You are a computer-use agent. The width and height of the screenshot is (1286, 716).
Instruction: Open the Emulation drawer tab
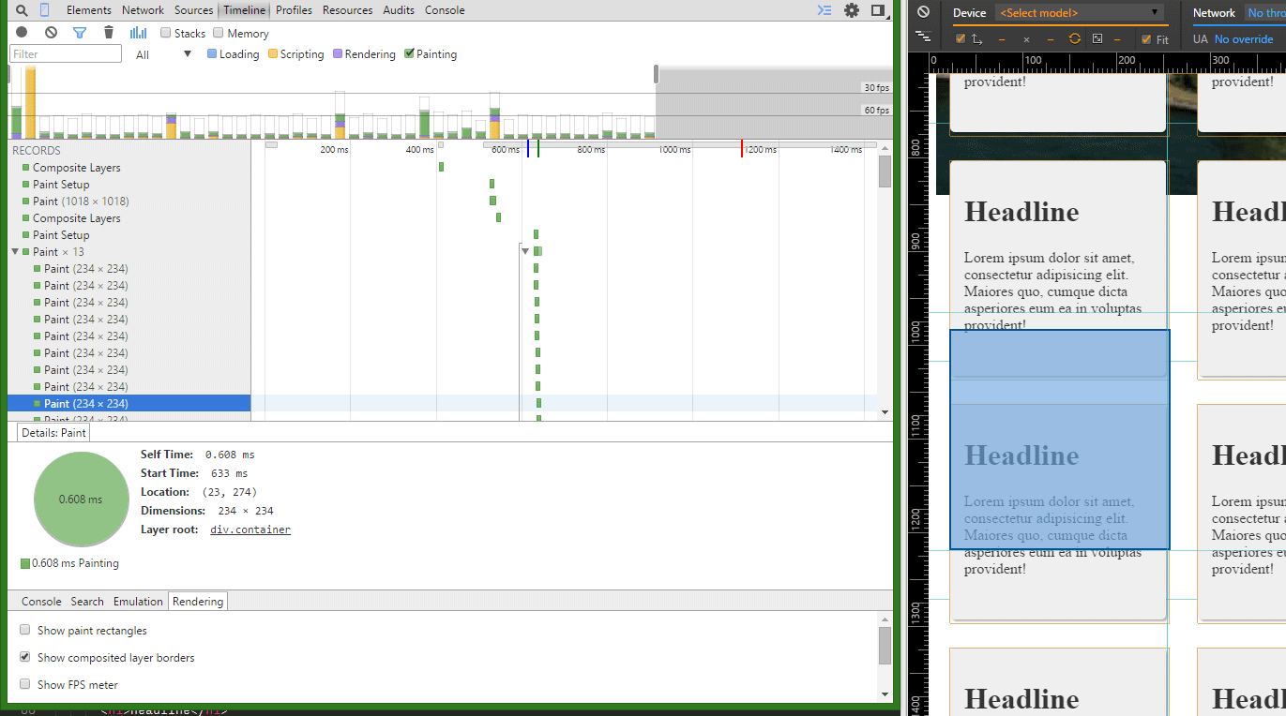[x=138, y=602]
